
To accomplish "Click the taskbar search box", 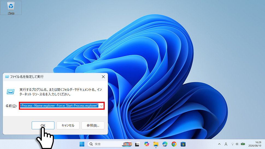I will pos(110,144).
